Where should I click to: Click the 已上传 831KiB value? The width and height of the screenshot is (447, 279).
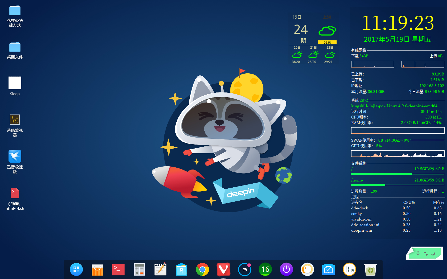(x=438, y=74)
